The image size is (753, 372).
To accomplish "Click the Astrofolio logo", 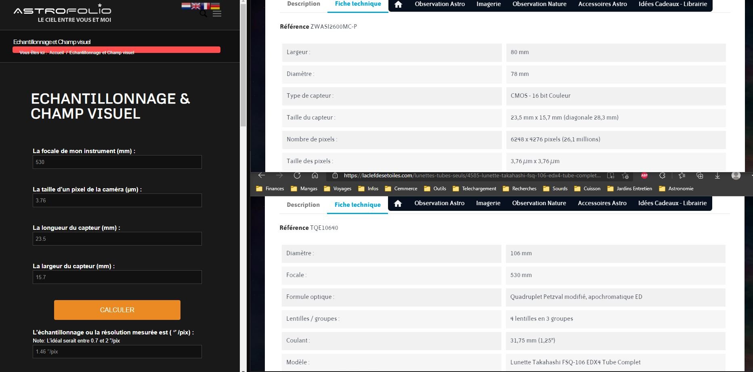I will point(63,13).
